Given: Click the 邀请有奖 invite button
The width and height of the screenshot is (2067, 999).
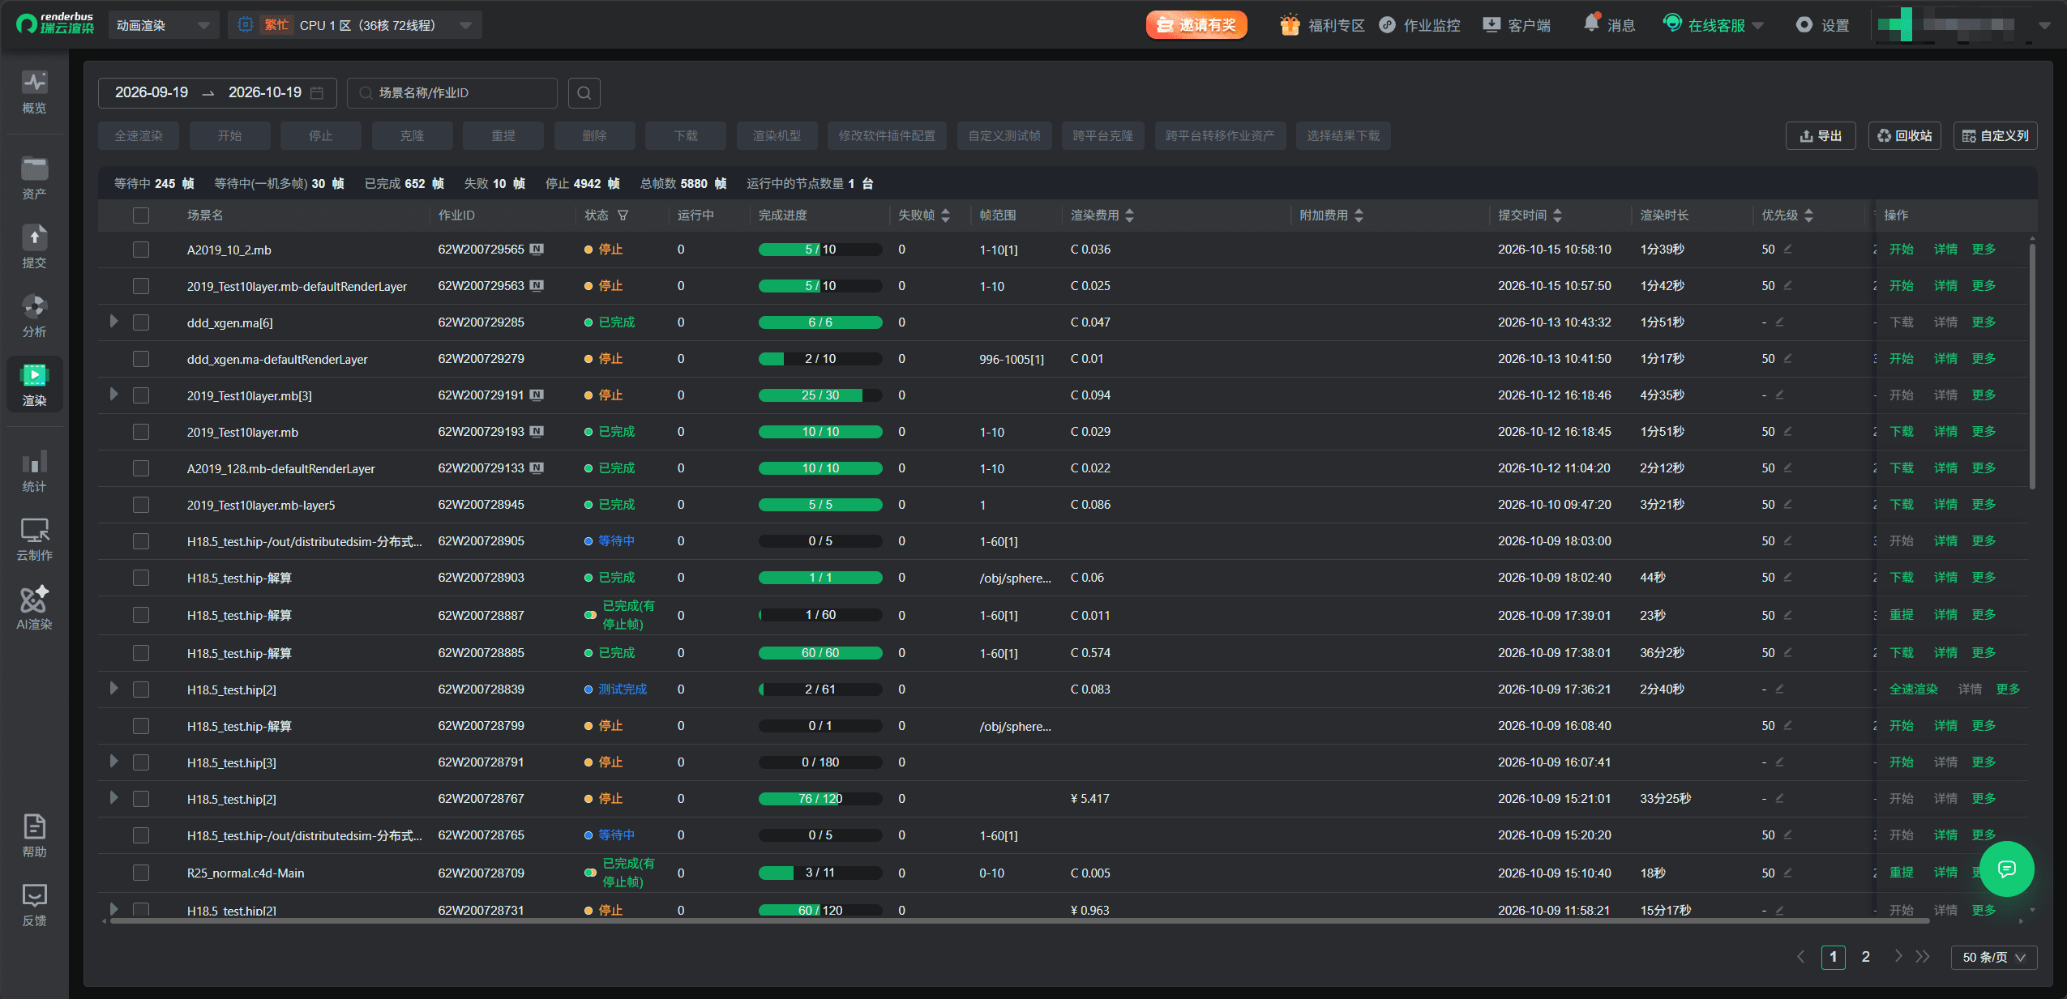Looking at the screenshot, I should pyautogui.click(x=1196, y=25).
